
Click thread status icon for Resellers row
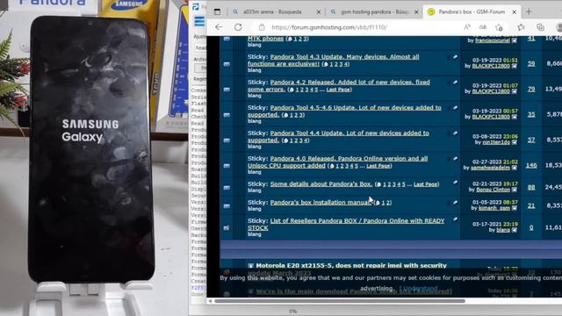(227, 228)
